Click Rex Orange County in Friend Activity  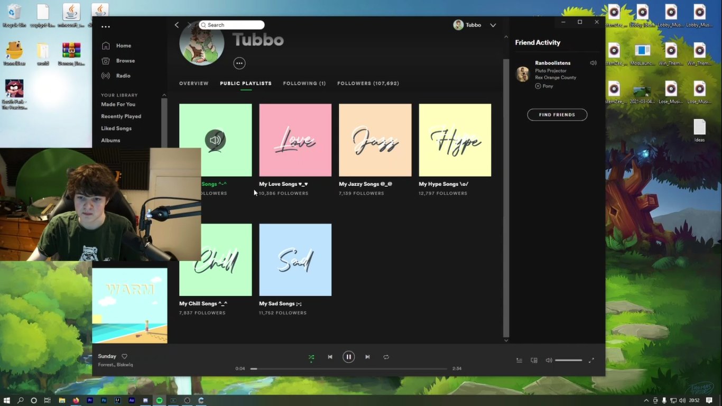pos(556,77)
